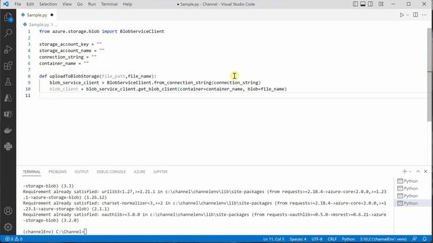Click the feedback icon in status bar
Image resolution: width=433 pixels, height=243 pixels.
[414, 239]
